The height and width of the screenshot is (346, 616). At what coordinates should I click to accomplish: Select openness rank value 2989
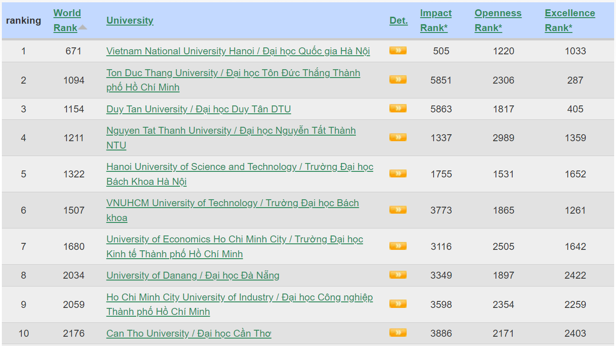[x=503, y=138]
